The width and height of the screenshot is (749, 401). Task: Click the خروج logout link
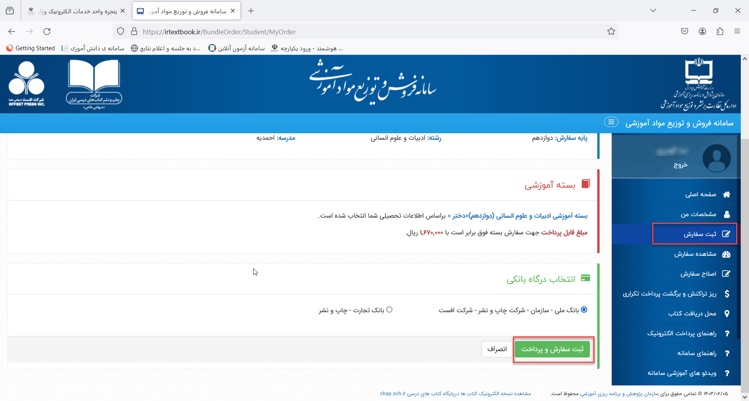pos(680,165)
